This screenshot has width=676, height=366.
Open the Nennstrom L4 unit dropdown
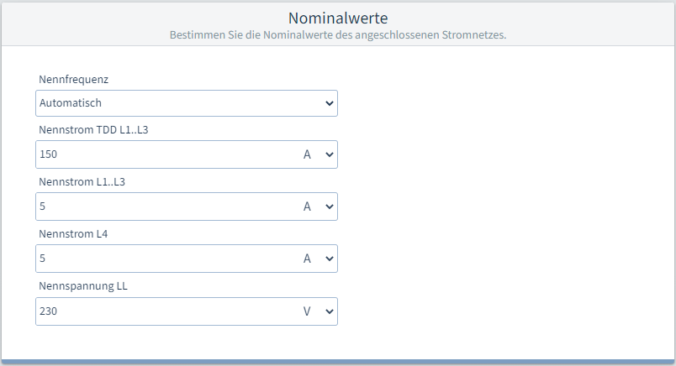pyautogui.click(x=316, y=259)
